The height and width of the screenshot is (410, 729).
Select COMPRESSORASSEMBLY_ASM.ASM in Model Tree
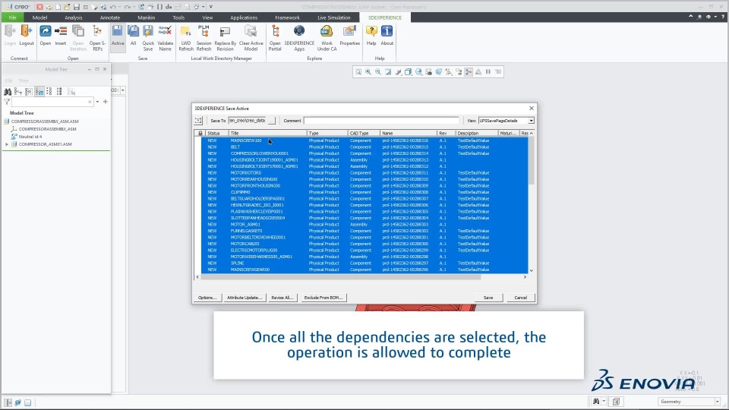click(x=45, y=121)
